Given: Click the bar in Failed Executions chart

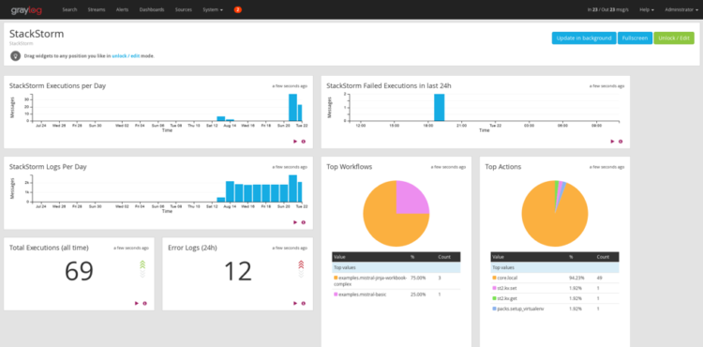Looking at the screenshot, I should point(439,108).
